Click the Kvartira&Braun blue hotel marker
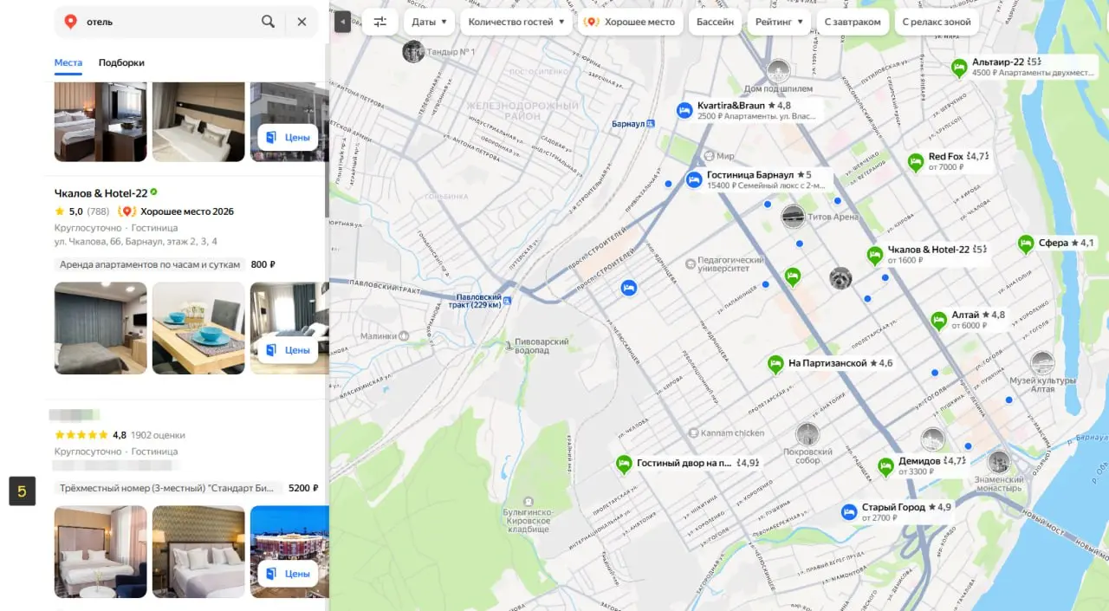The image size is (1109, 611). pyautogui.click(x=684, y=110)
